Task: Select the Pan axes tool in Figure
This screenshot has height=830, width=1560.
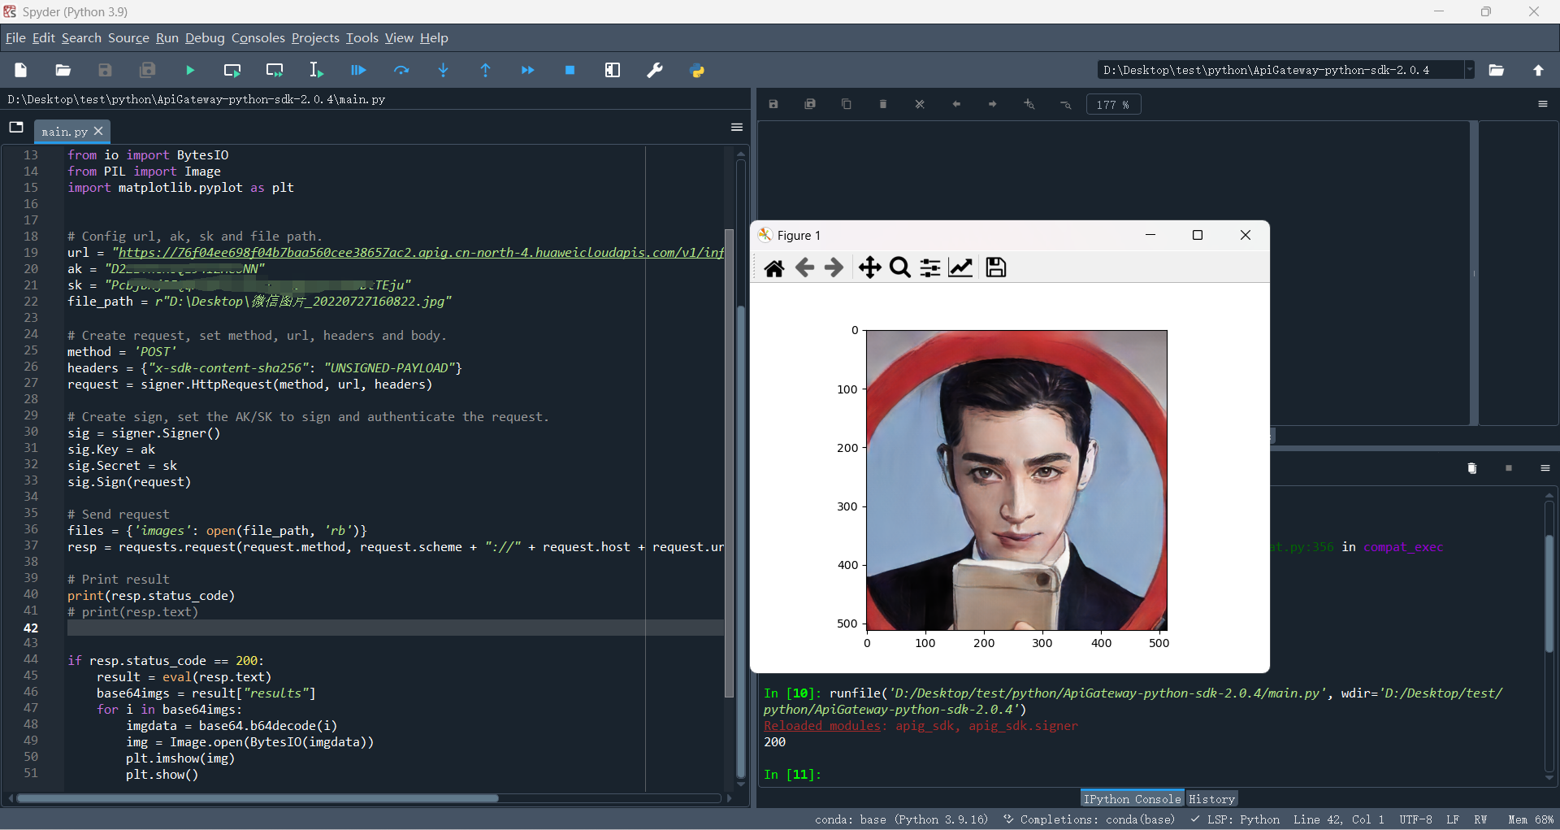Action: [x=869, y=267]
